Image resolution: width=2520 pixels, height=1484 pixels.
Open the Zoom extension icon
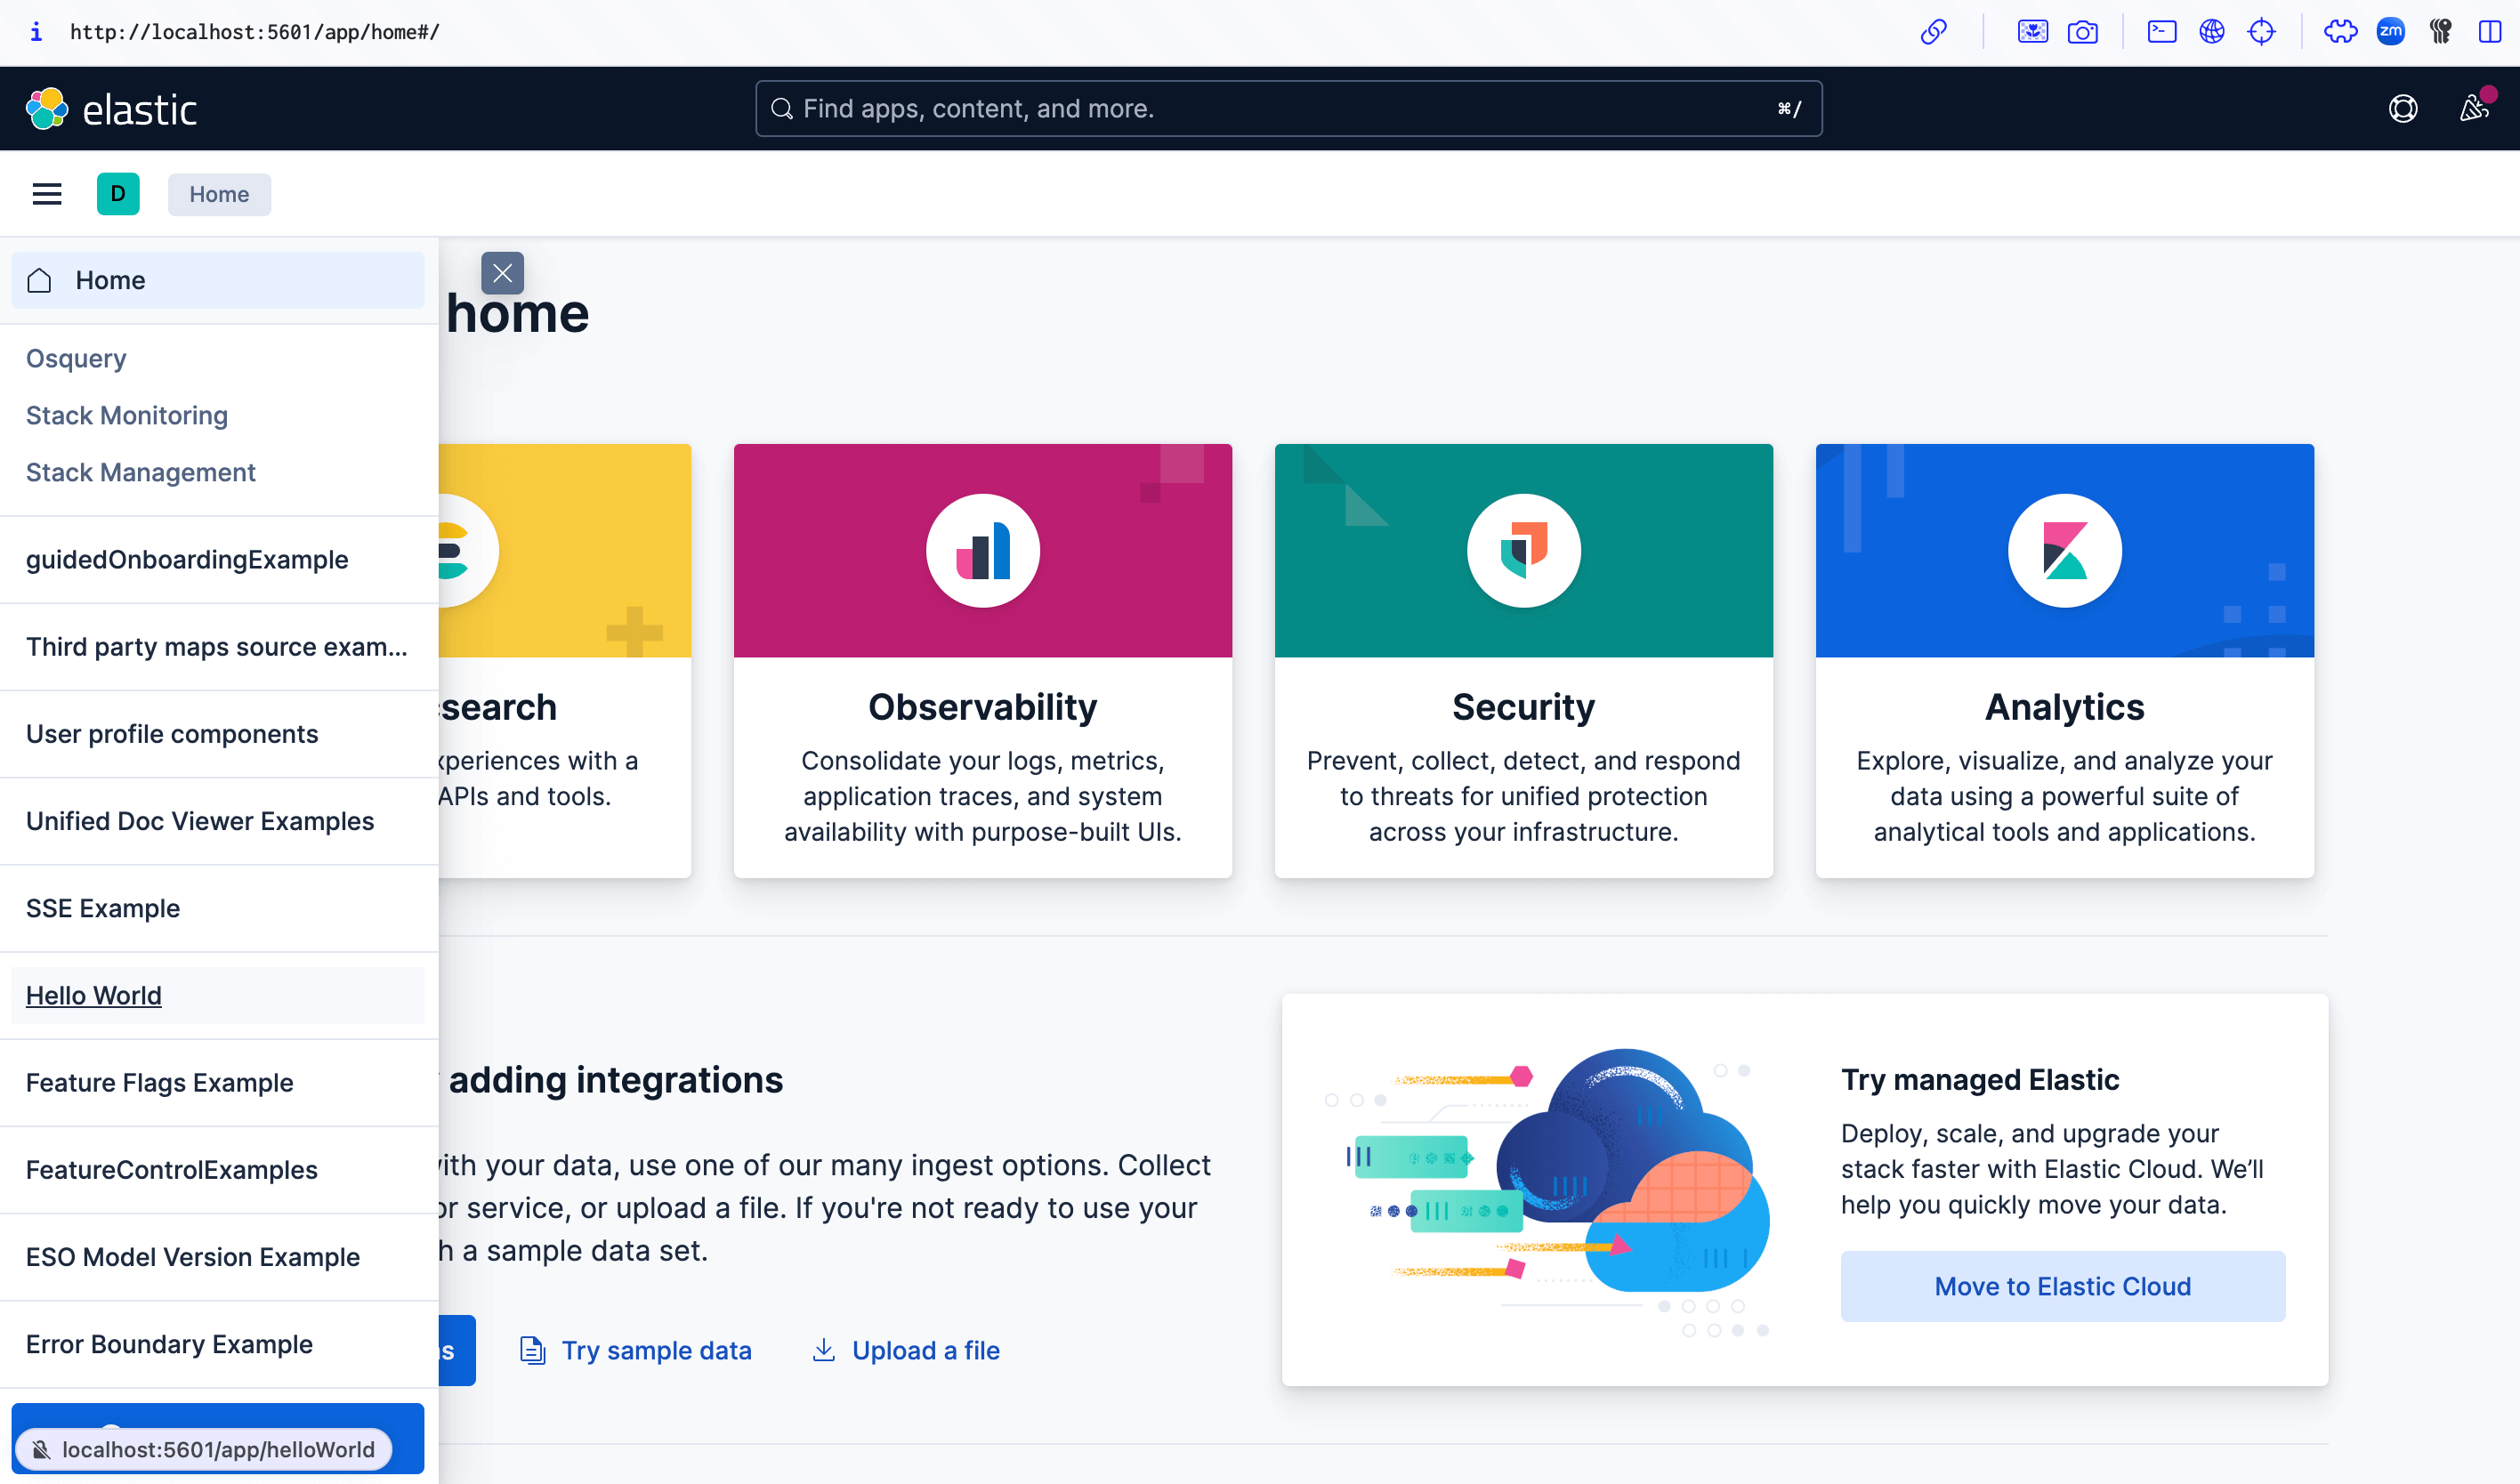click(2391, 32)
